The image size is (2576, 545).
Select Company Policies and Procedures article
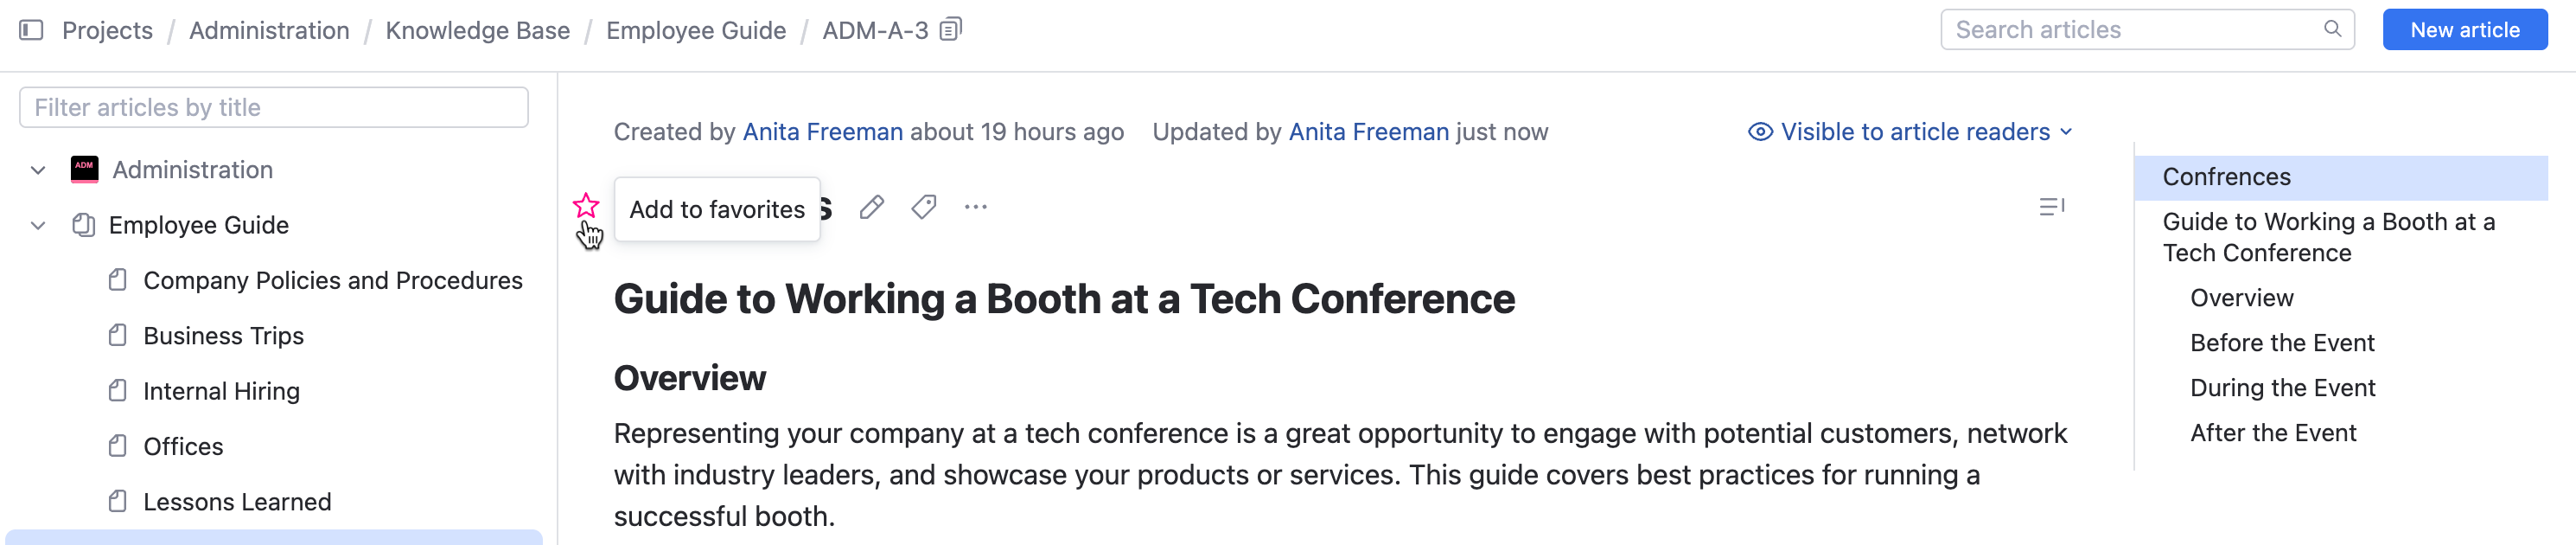[332, 281]
